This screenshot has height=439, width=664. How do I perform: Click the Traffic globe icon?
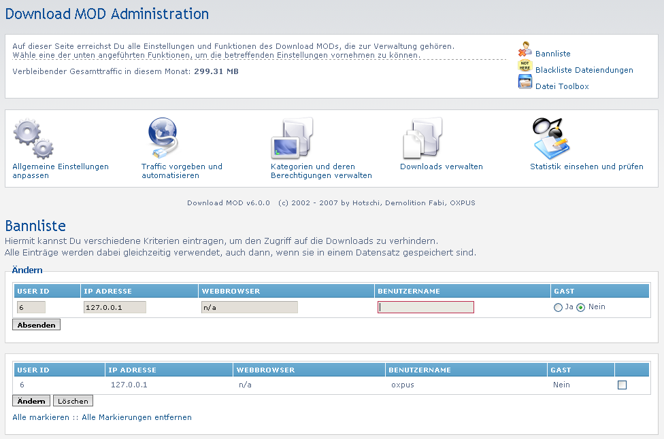[x=163, y=137]
